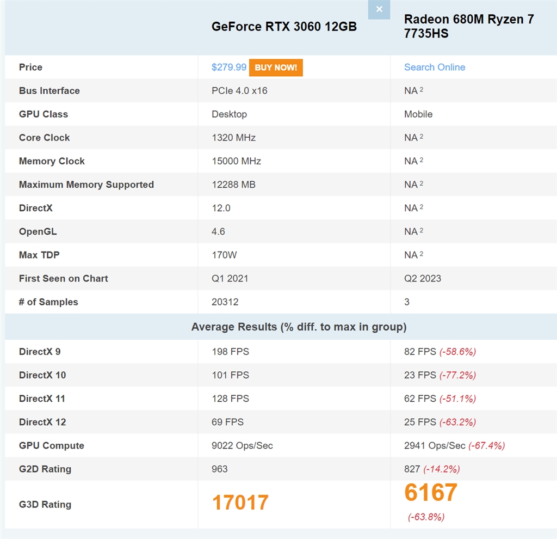Click the 12288 MB value
Image resolution: width=557 pixels, height=539 pixels.
[x=234, y=185]
